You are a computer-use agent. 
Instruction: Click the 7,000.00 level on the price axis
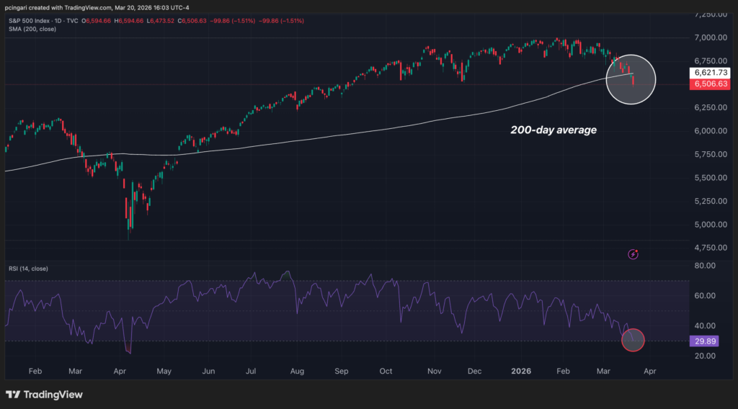click(711, 37)
